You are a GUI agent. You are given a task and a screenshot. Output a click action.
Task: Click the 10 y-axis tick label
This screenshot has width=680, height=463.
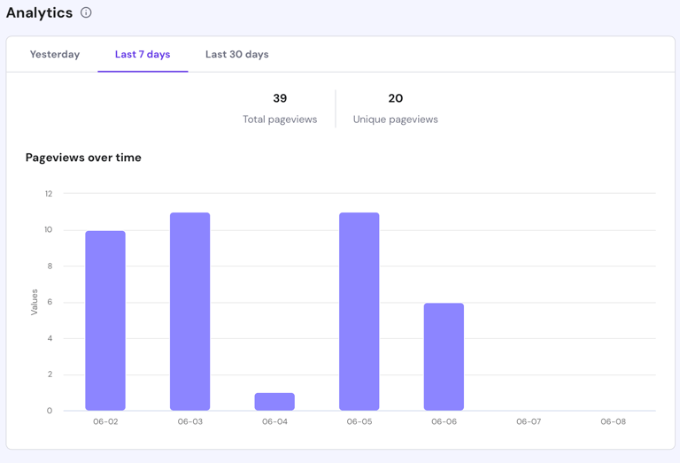(x=48, y=230)
